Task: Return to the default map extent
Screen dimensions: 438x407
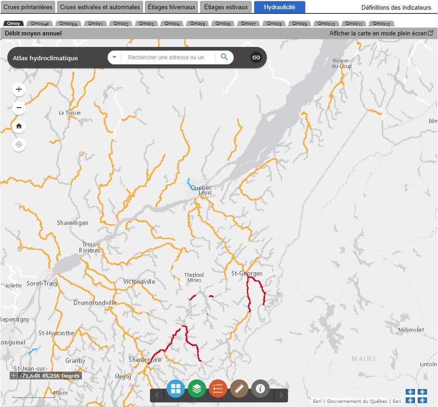Action: (x=19, y=126)
